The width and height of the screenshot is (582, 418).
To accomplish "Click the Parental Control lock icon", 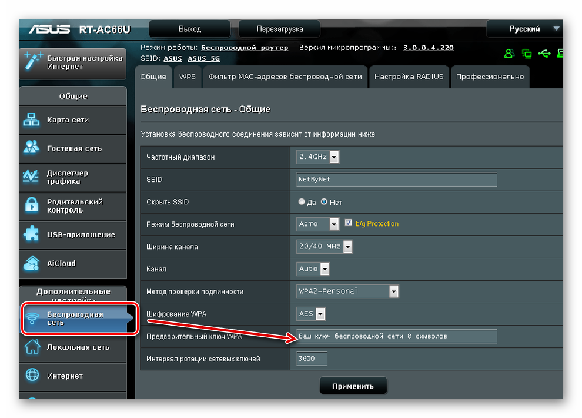I will coord(31,206).
